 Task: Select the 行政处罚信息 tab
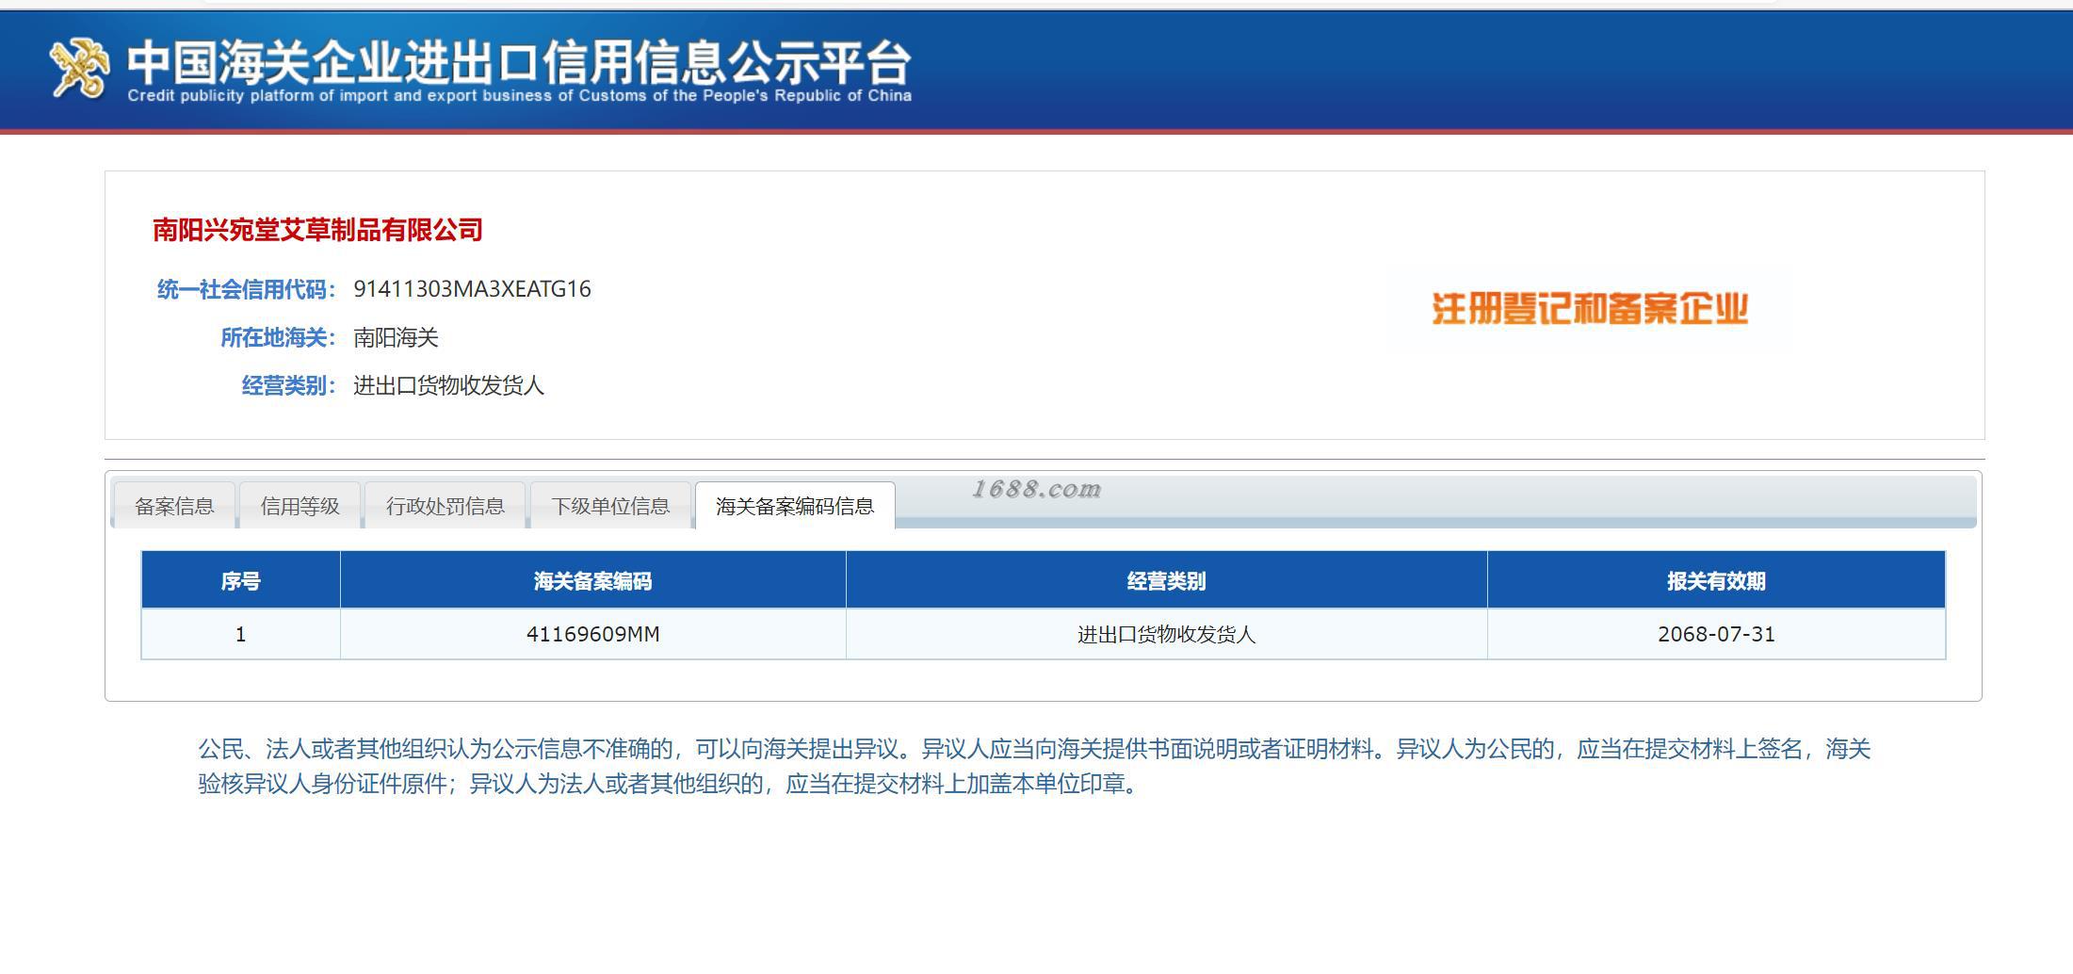[x=445, y=506]
